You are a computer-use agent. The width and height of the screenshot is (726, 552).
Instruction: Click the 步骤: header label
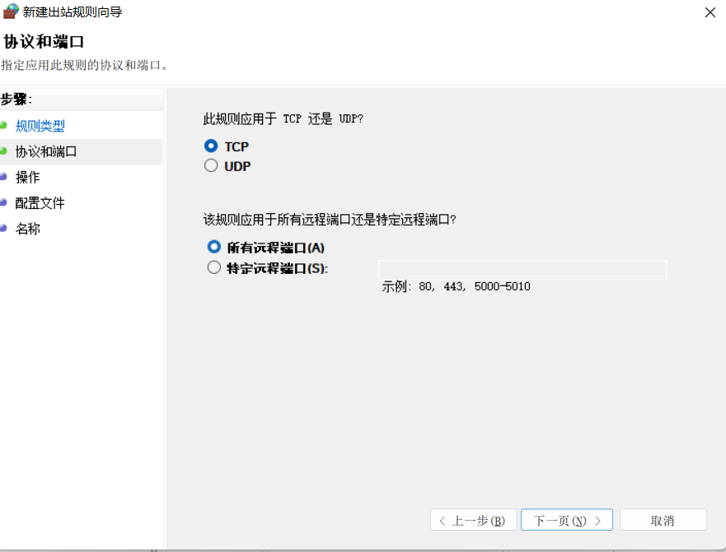(16, 100)
